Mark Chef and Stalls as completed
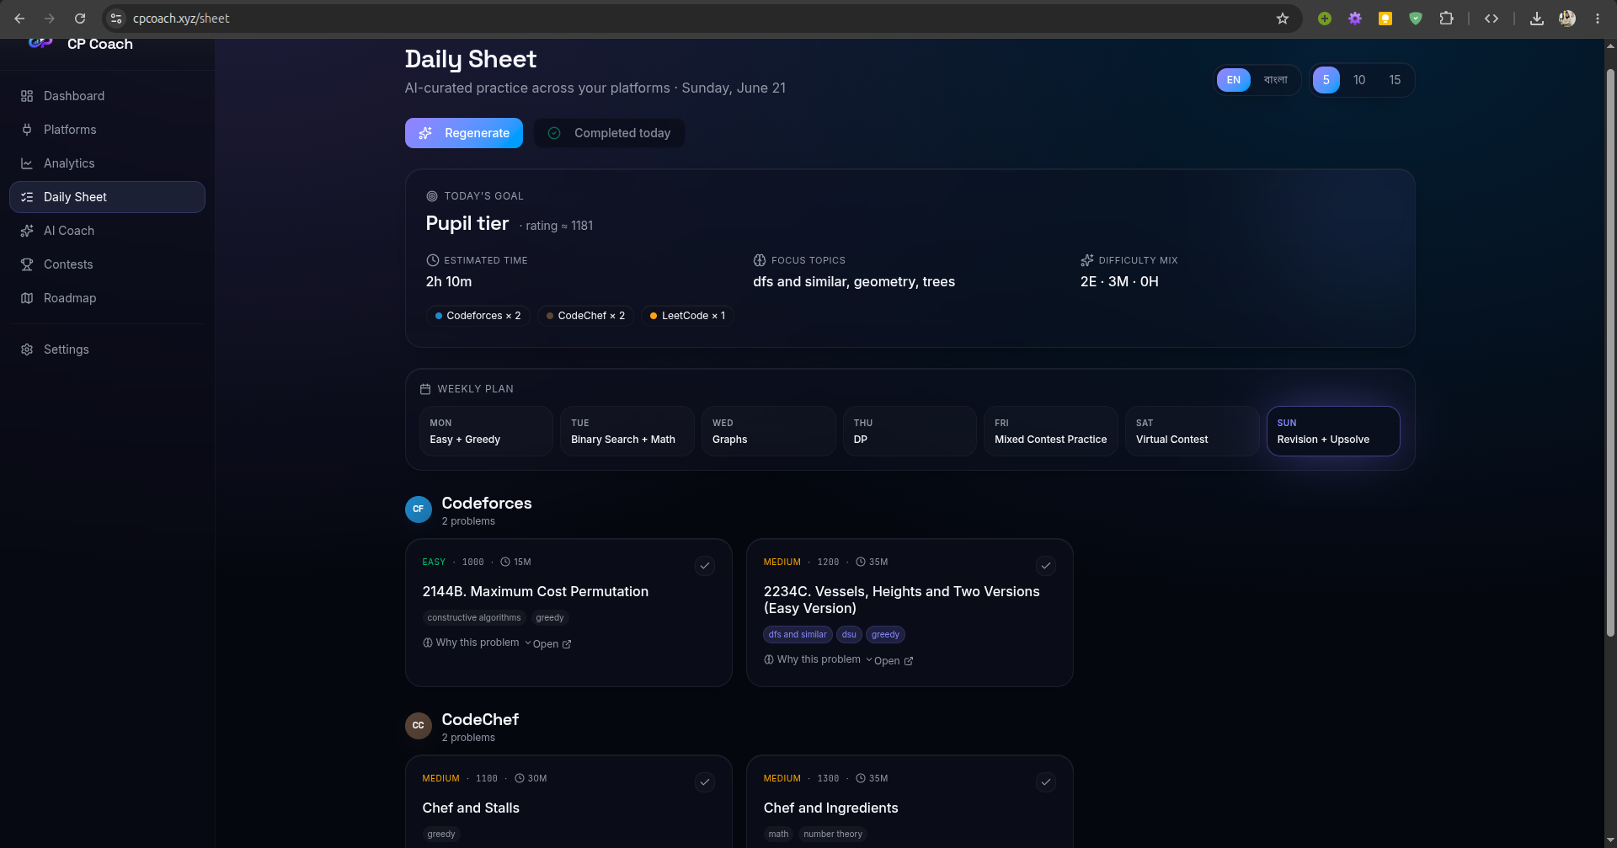Image resolution: width=1617 pixels, height=848 pixels. (705, 782)
